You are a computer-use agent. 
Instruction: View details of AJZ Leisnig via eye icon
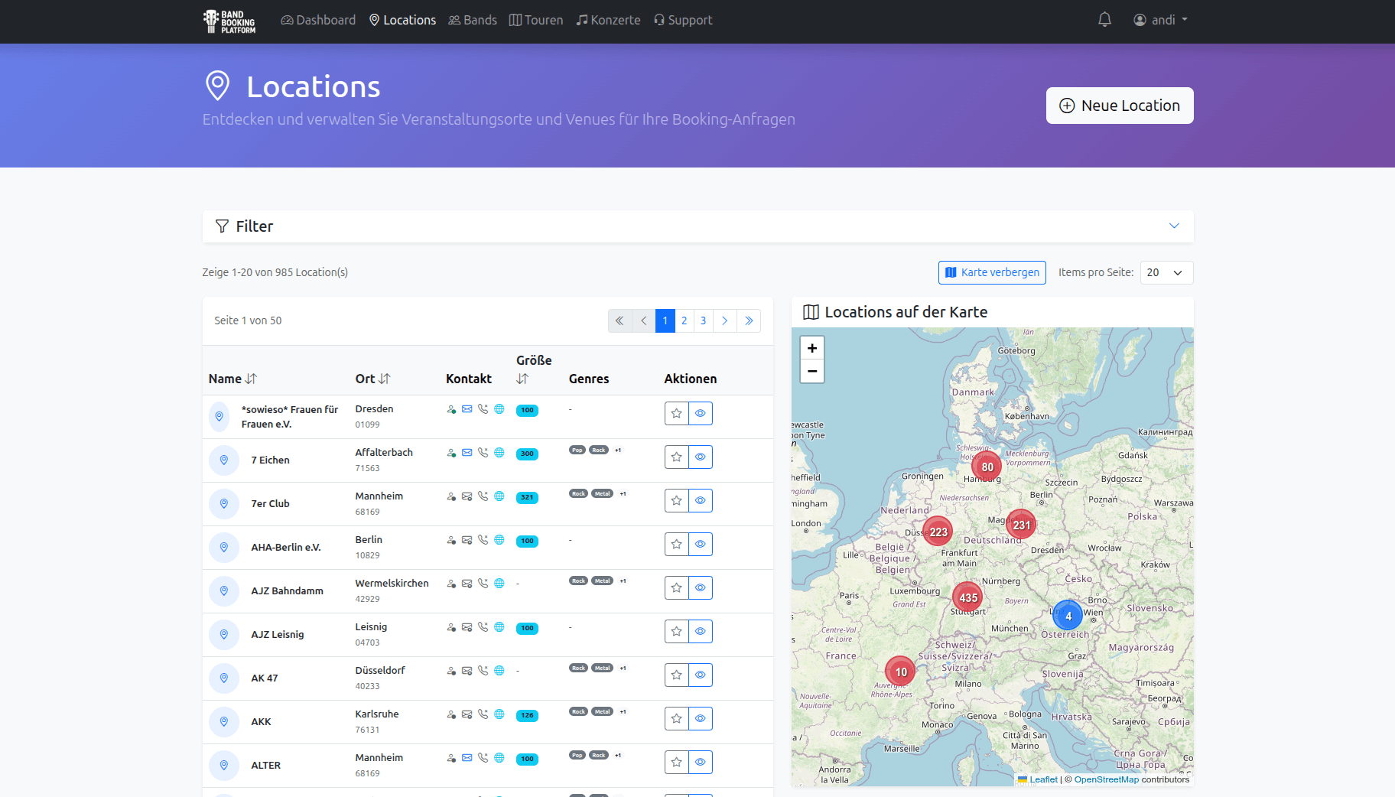tap(700, 632)
